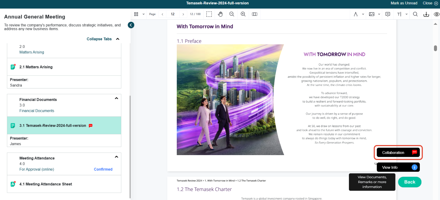Open View Info
The width and height of the screenshot is (440, 200).
398,167
